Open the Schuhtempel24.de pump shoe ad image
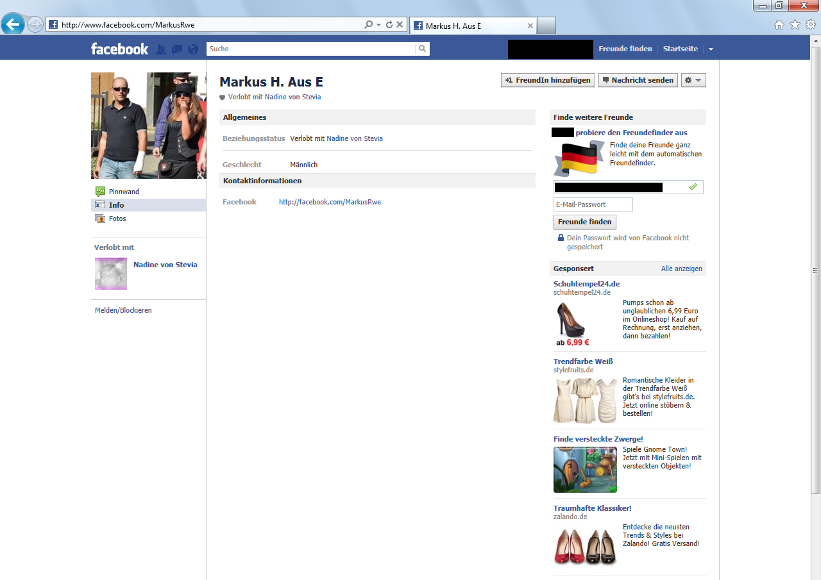The image size is (821, 580). click(571, 319)
